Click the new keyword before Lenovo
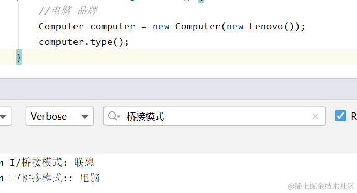The image size is (357, 193). pyautogui.click(x=235, y=27)
